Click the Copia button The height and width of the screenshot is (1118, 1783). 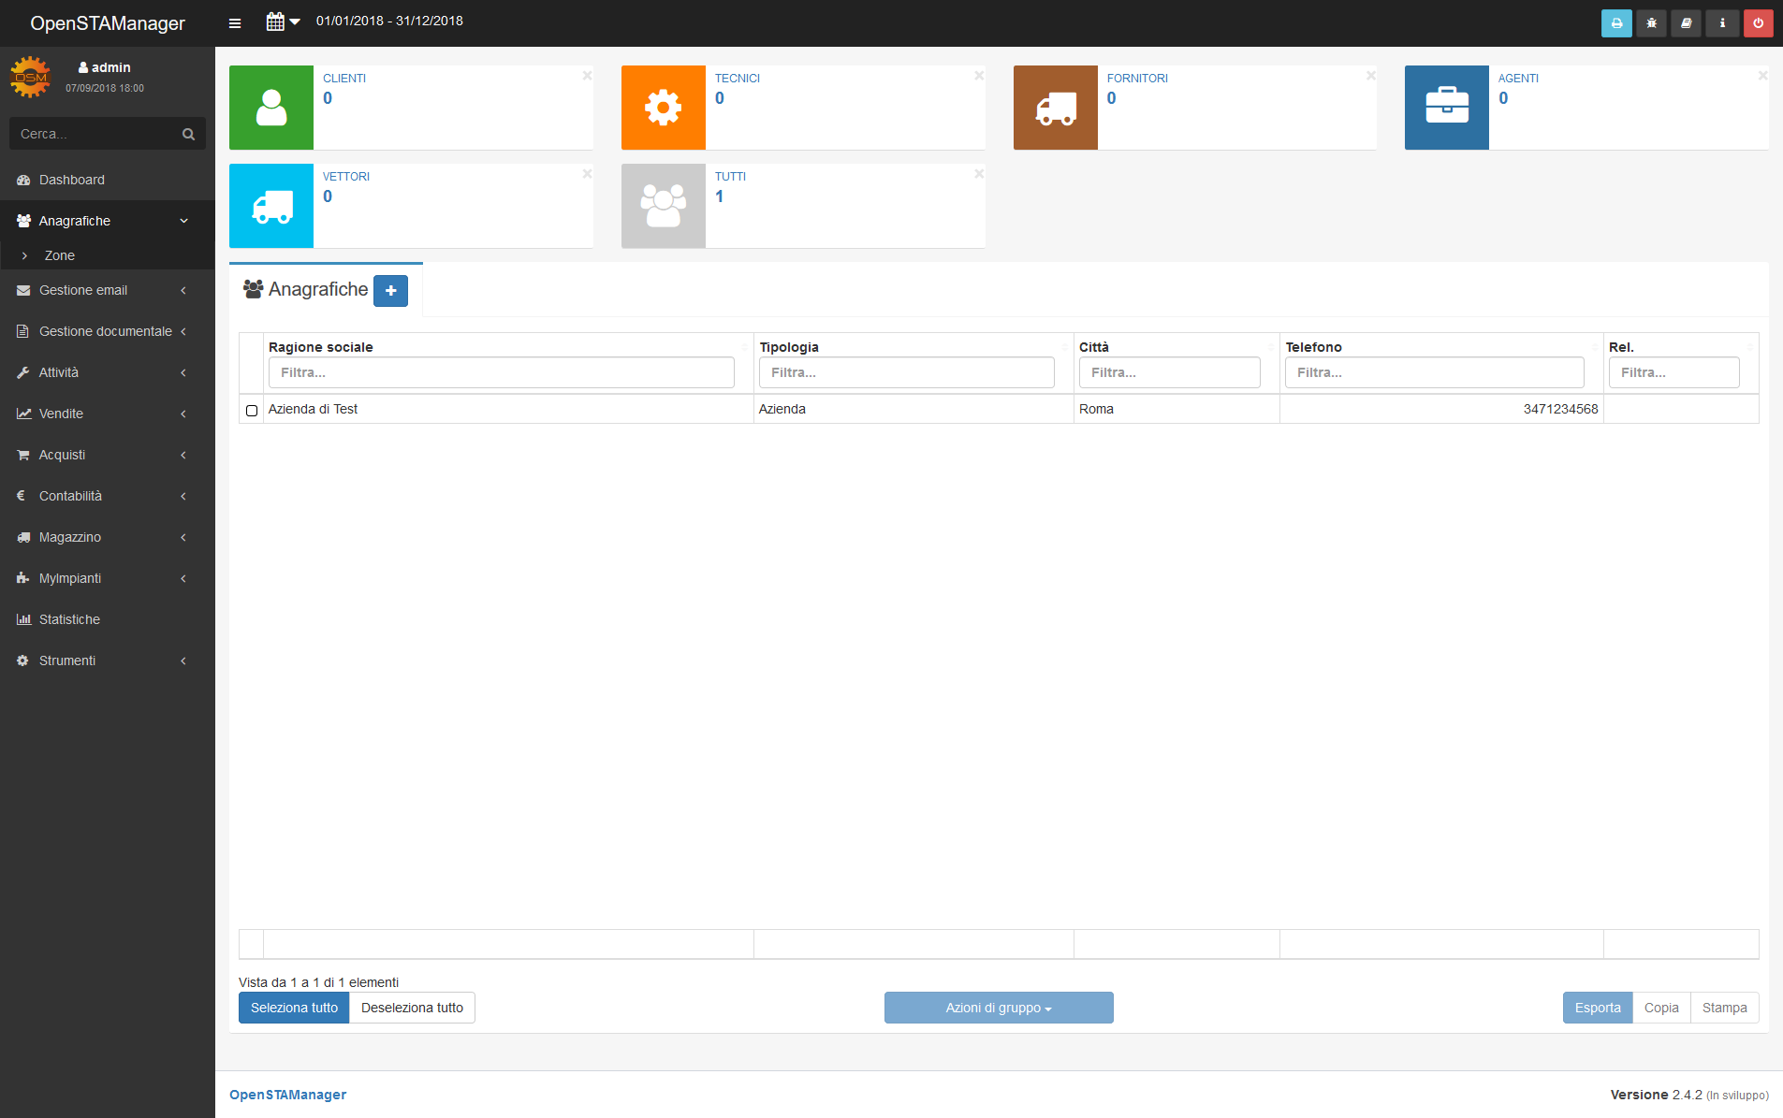coord(1661,1008)
